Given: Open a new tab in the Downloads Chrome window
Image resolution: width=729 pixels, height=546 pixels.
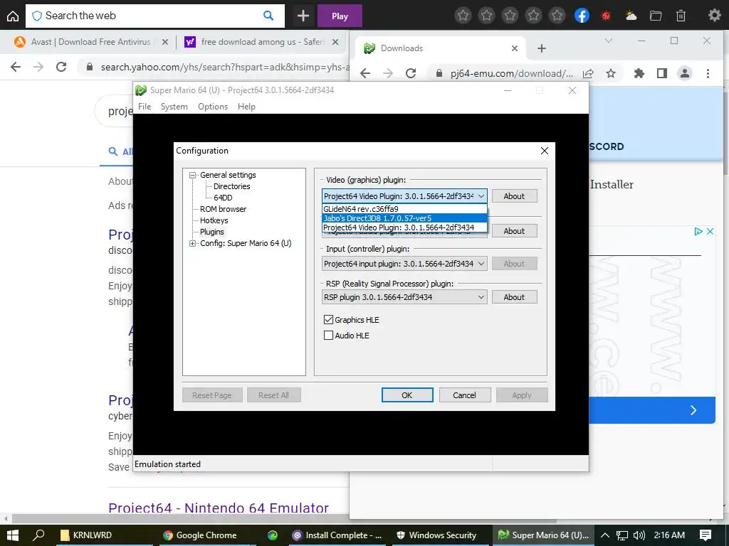Looking at the screenshot, I should (x=542, y=48).
